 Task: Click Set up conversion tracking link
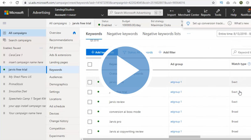coord(209,23)
